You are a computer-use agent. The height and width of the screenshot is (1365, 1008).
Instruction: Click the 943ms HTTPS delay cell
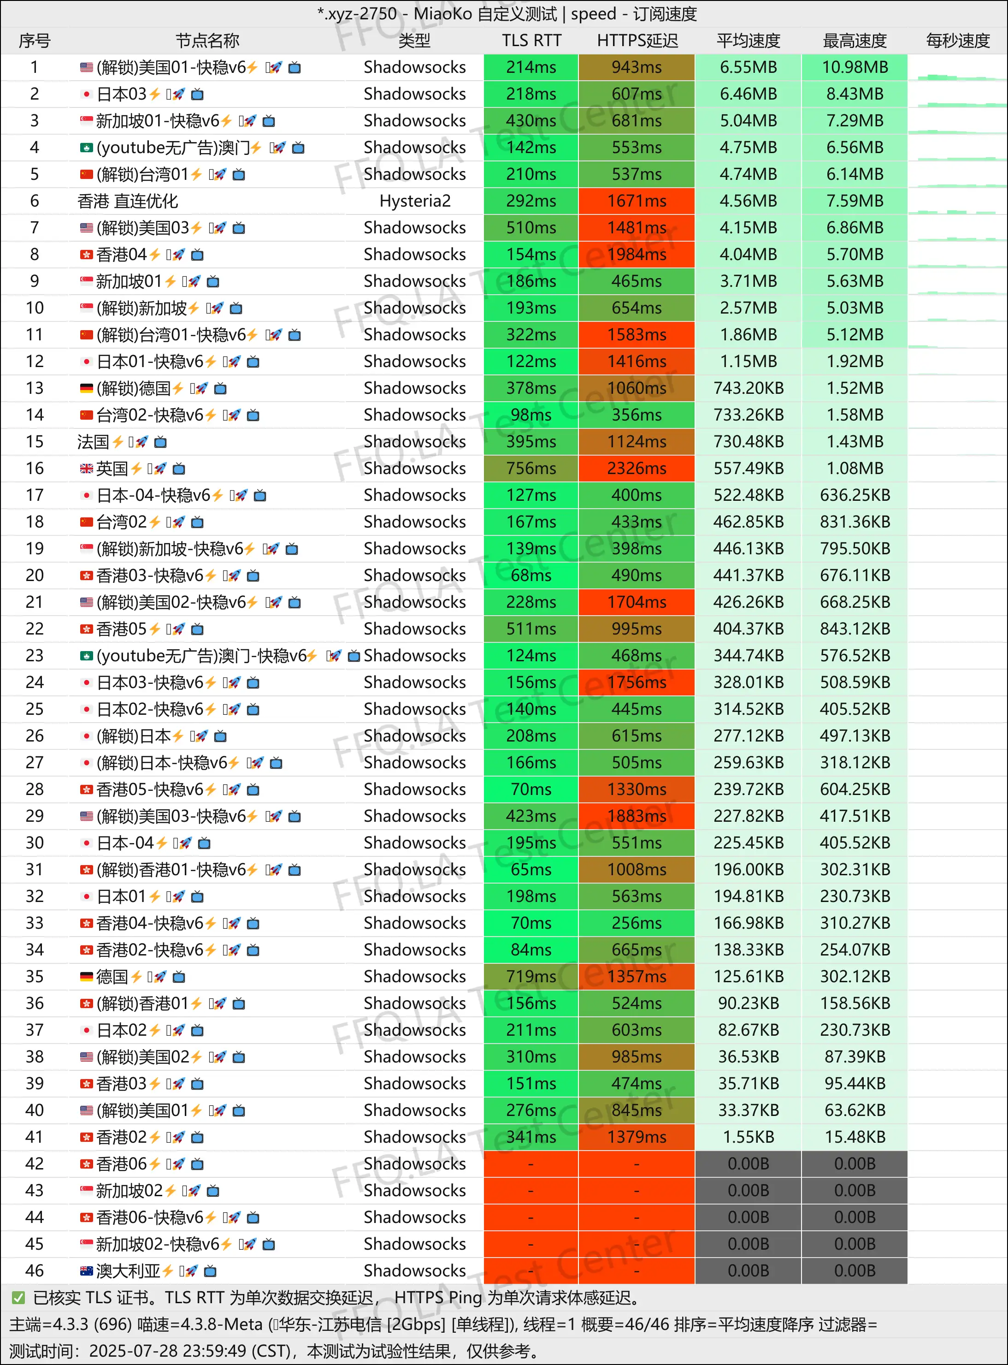point(637,68)
